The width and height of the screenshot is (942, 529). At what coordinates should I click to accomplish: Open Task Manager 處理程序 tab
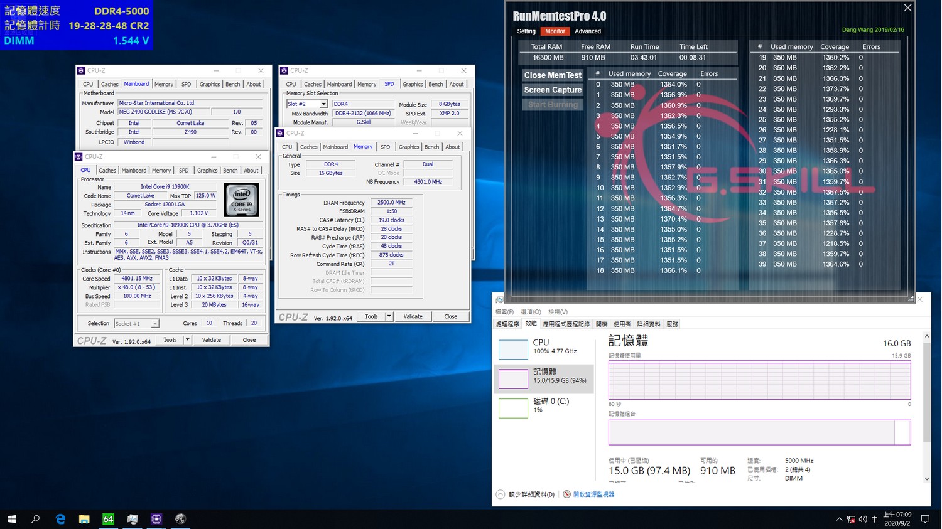coord(507,324)
